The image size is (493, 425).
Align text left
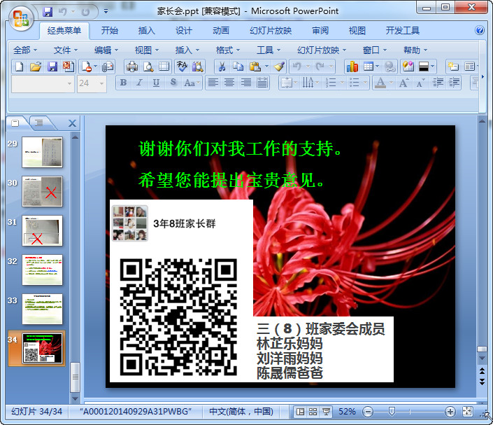coord(213,83)
